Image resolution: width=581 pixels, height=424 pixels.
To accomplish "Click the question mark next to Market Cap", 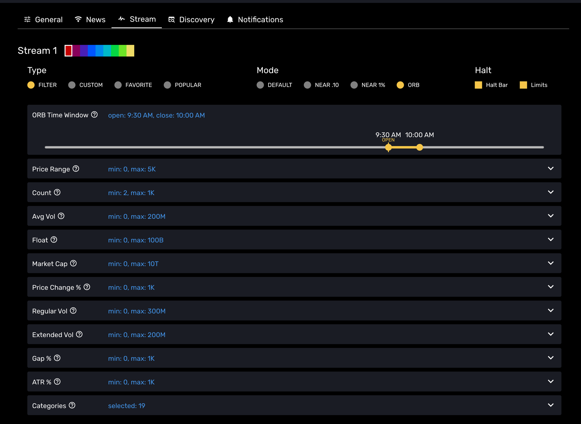I will 73,263.
